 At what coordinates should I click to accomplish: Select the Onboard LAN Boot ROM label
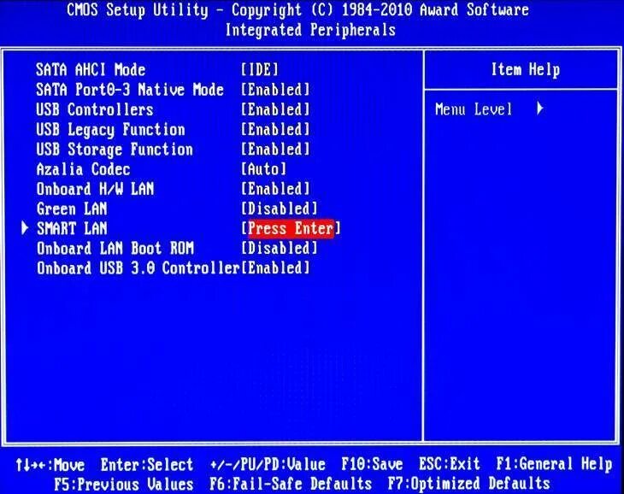tap(115, 249)
